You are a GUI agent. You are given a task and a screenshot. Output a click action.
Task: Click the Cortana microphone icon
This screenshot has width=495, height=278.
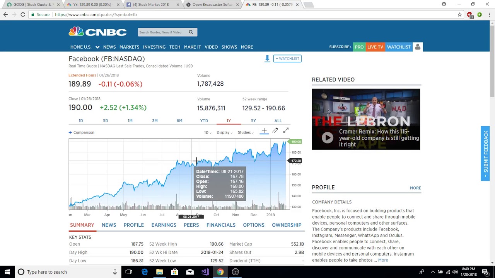[x=115, y=272]
